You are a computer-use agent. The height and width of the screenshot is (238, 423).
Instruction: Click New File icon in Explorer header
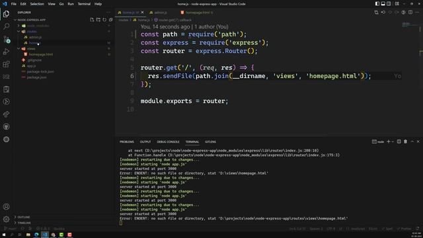pyautogui.click(x=92, y=20)
